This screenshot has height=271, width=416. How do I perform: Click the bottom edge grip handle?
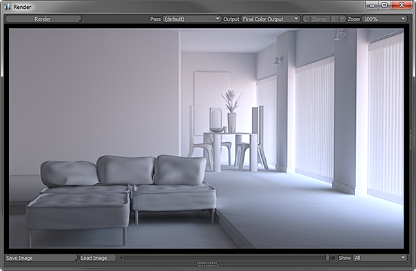click(x=207, y=264)
